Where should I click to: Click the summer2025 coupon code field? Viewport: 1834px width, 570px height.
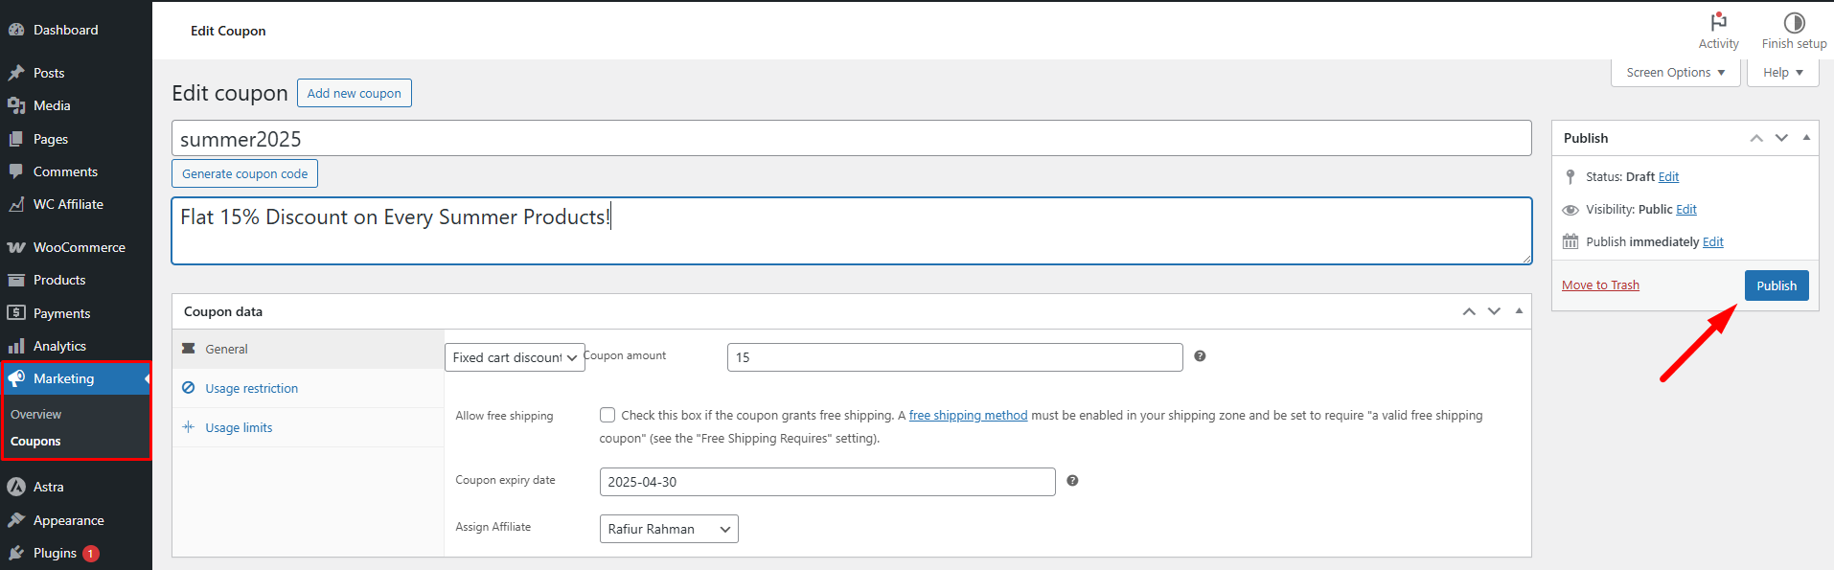pyautogui.click(x=852, y=138)
